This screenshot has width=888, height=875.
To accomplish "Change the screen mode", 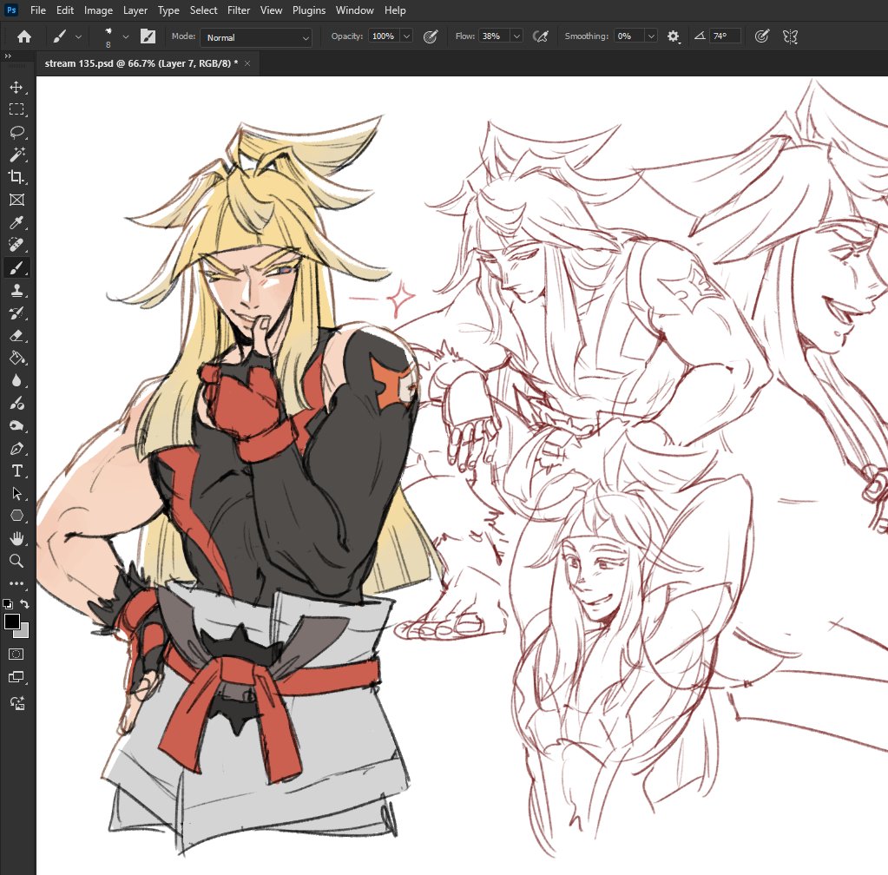I will pyautogui.click(x=16, y=677).
